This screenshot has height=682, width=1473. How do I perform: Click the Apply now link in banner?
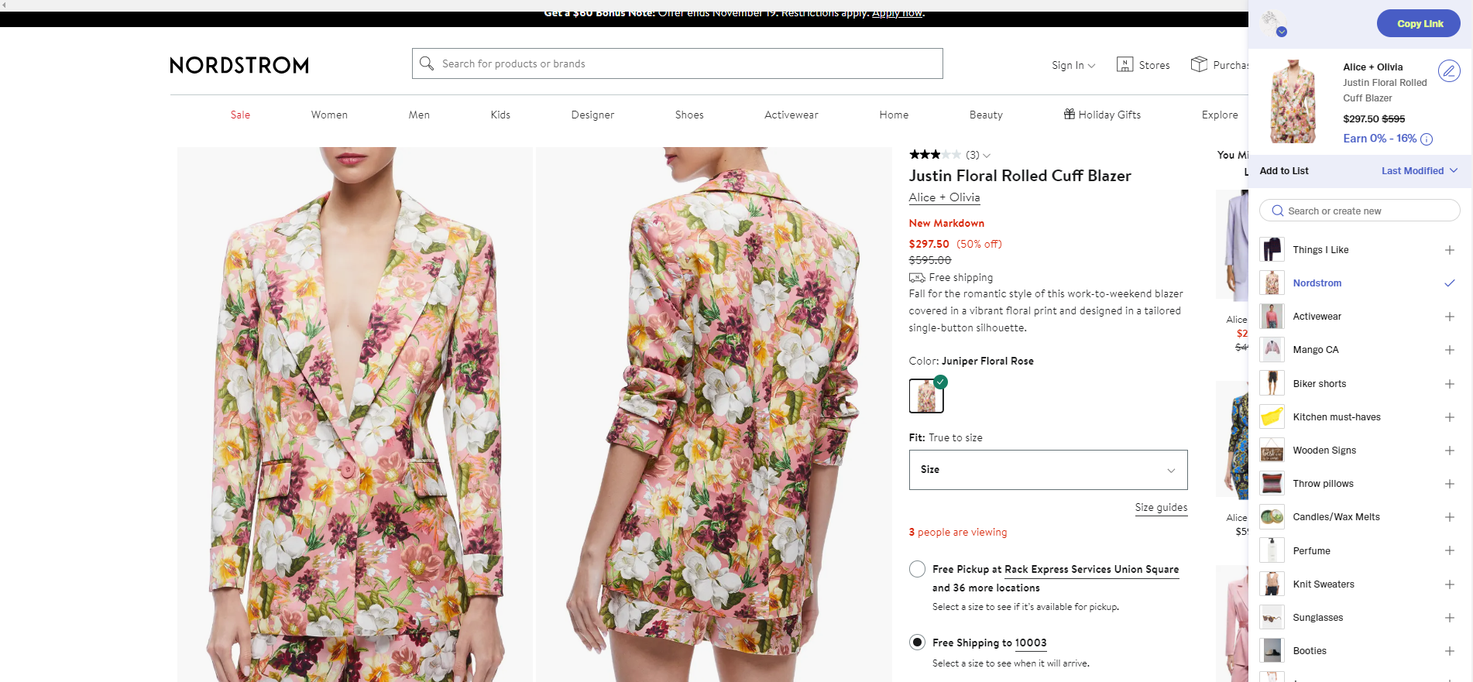coord(897,13)
